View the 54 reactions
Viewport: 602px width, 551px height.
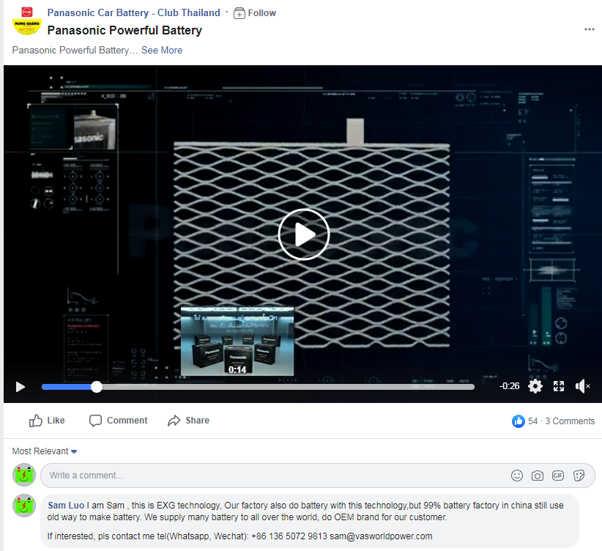525,421
